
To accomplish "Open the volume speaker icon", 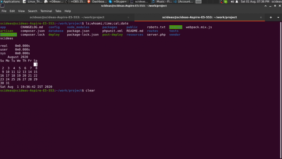I will pos(232,1).
